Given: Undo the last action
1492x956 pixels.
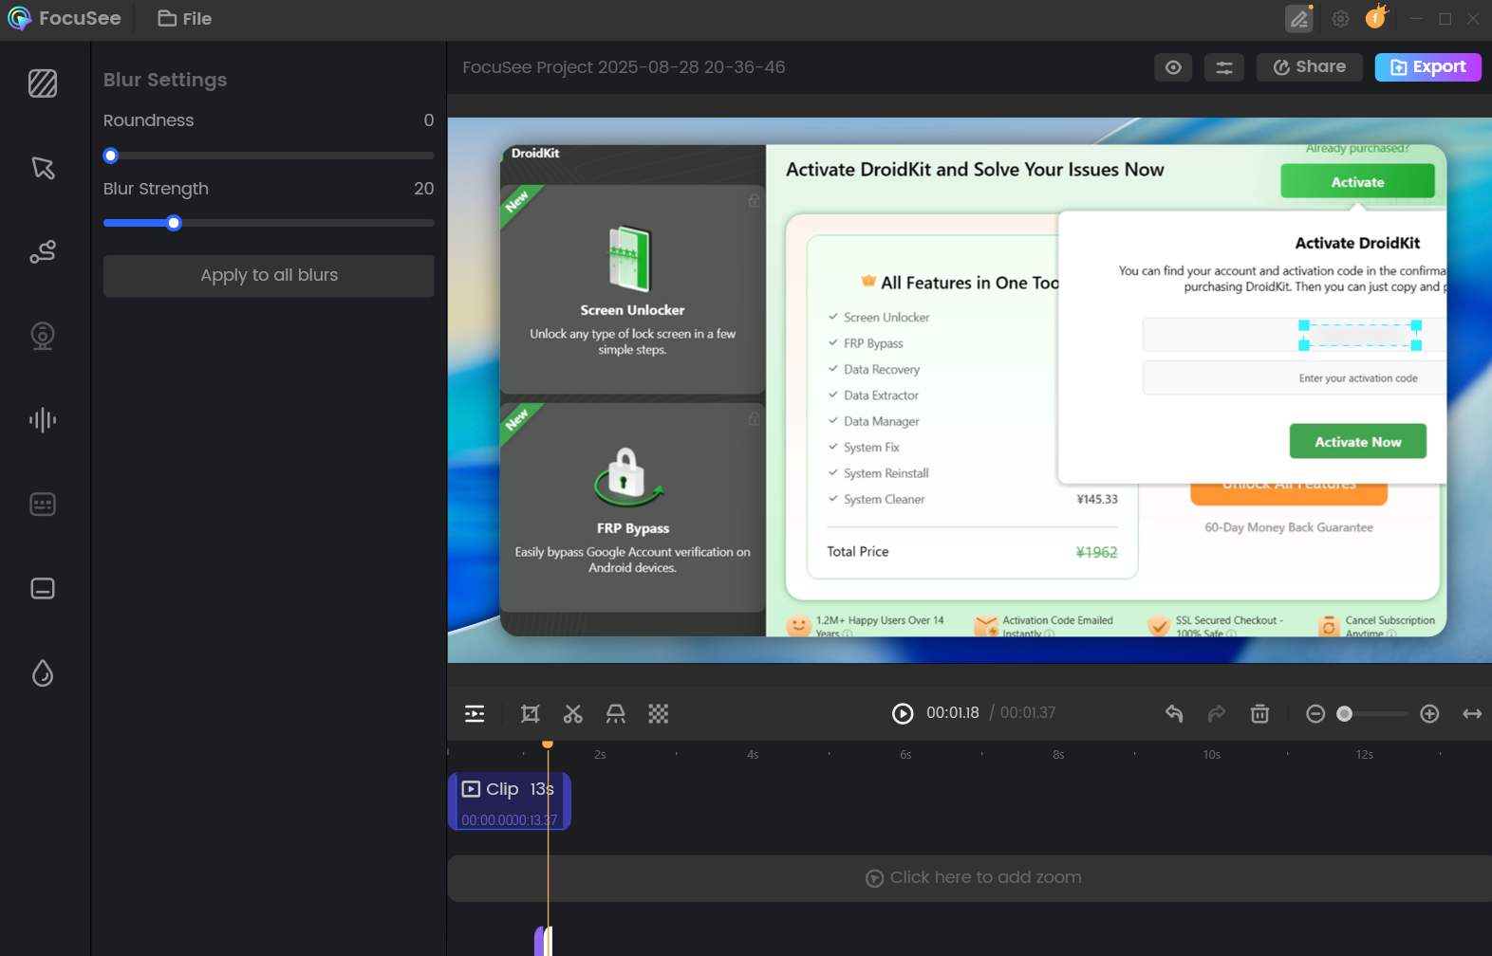Looking at the screenshot, I should (1174, 713).
